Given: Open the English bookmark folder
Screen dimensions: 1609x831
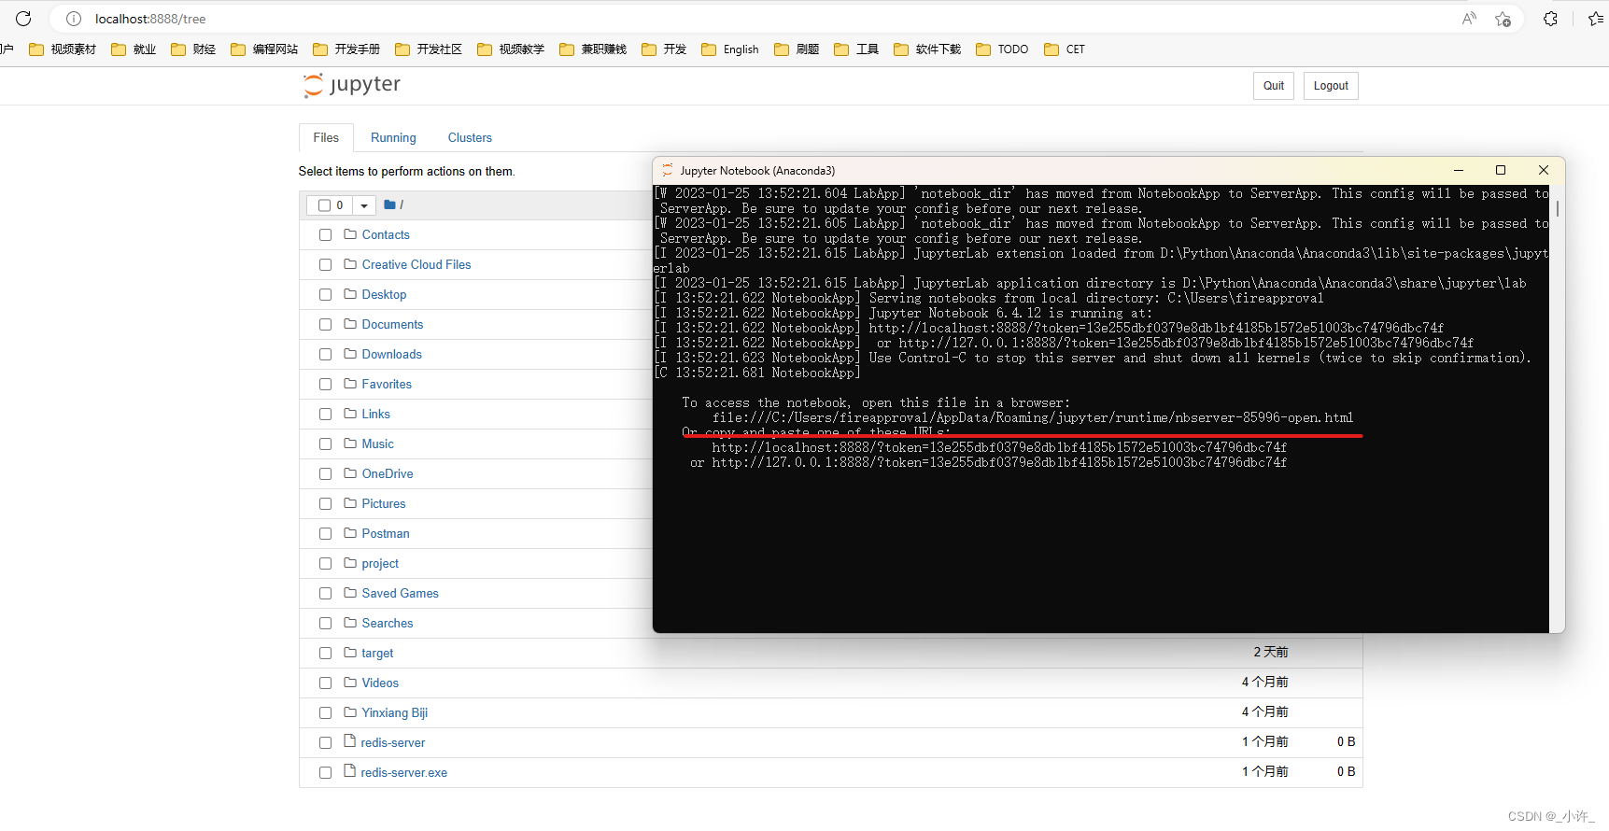Looking at the screenshot, I should tap(730, 49).
